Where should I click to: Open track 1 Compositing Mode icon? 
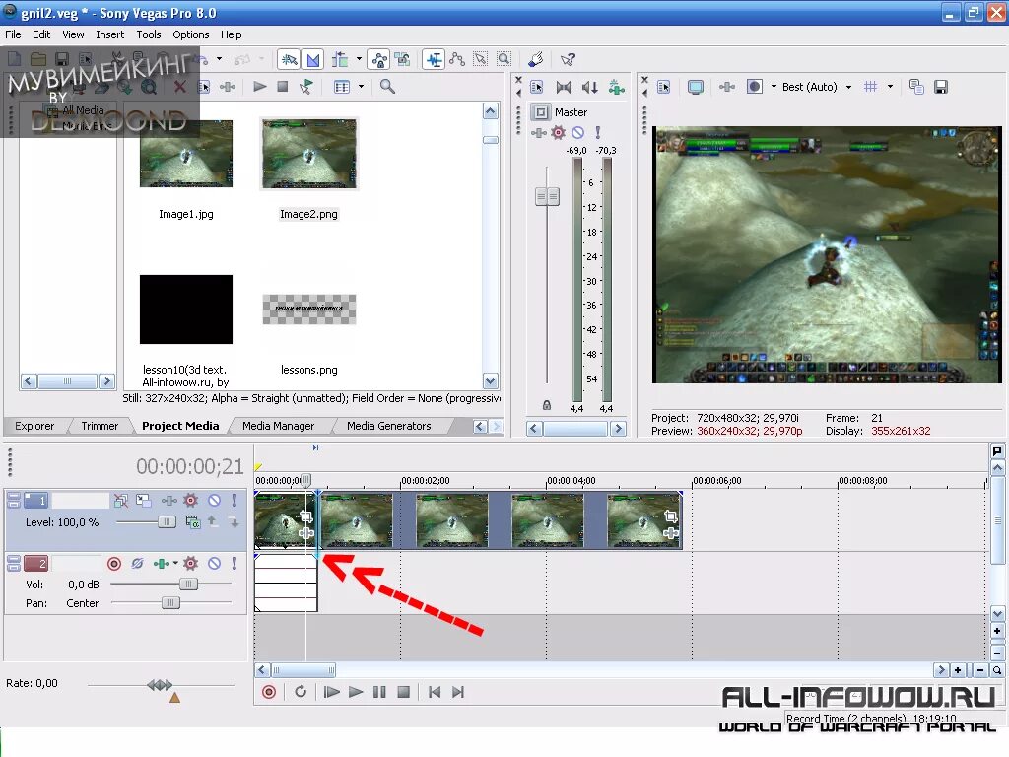pos(193,522)
